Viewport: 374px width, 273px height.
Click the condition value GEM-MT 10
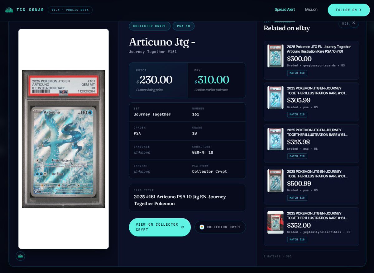point(203,153)
